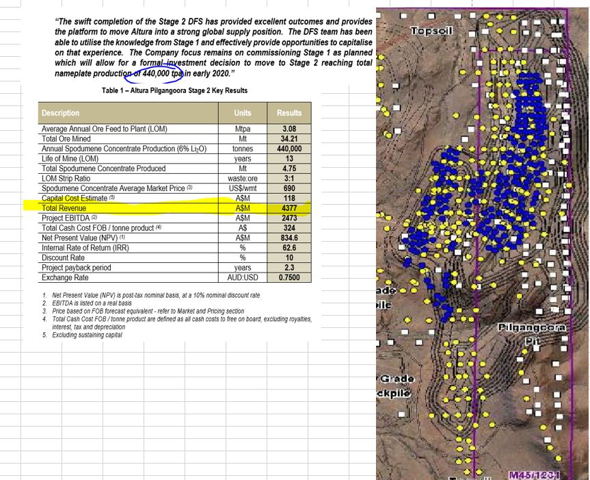
Task: Select the "waste:ore" unit cell
Action: click(x=243, y=178)
